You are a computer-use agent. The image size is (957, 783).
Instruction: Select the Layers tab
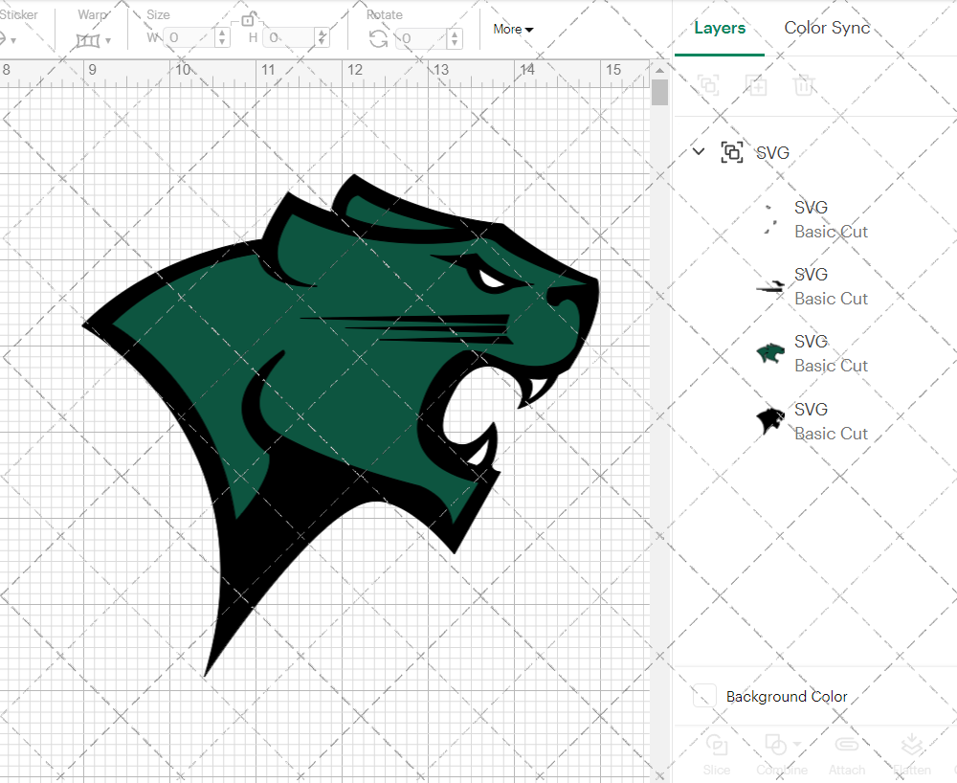[x=720, y=28]
